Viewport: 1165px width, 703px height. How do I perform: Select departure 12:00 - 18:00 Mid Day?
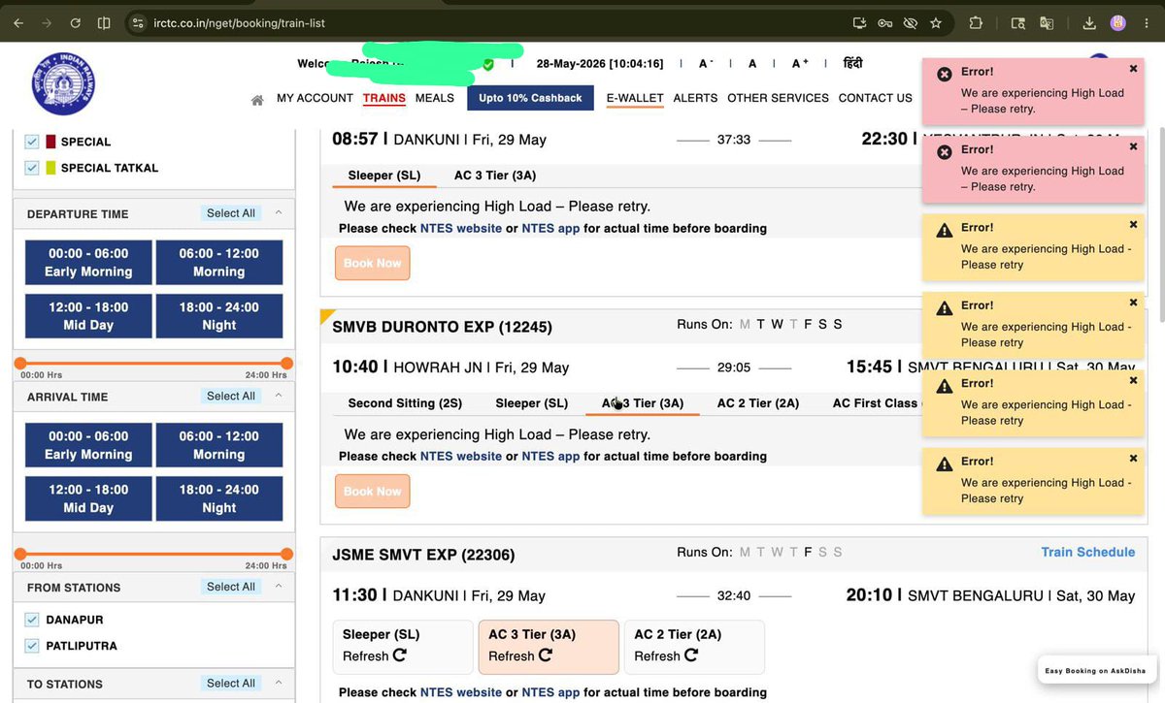coord(87,316)
